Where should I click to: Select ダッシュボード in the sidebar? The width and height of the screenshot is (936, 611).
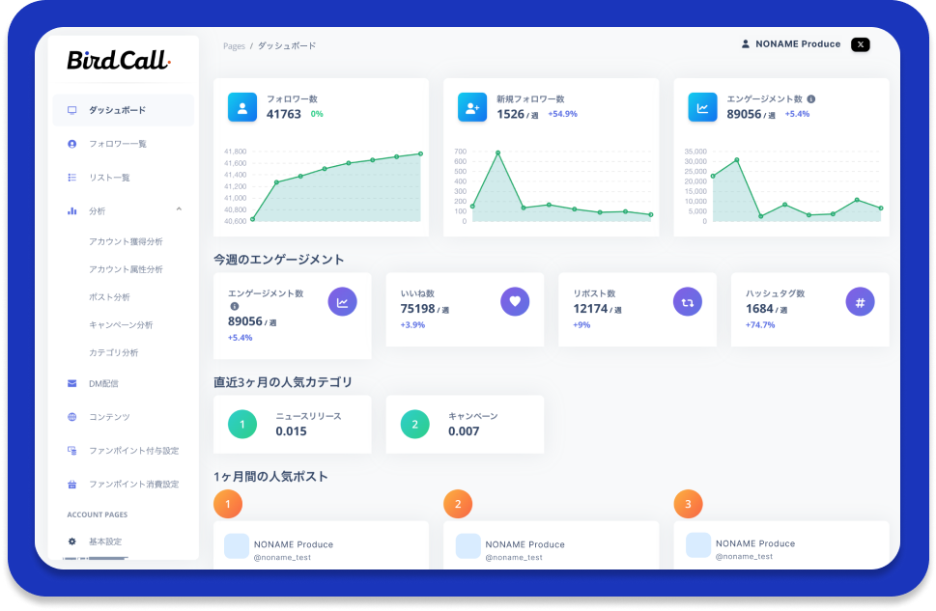pyautogui.click(x=117, y=110)
